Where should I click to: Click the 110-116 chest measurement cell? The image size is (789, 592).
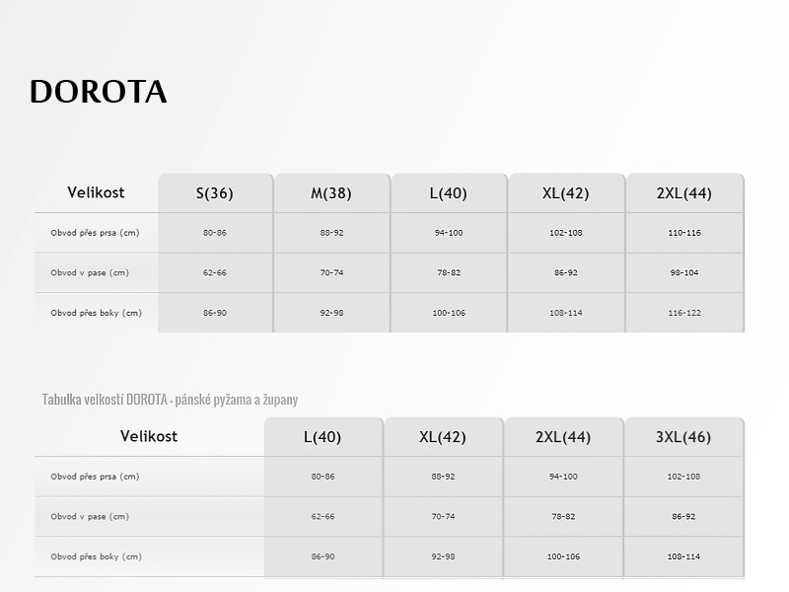tap(684, 233)
